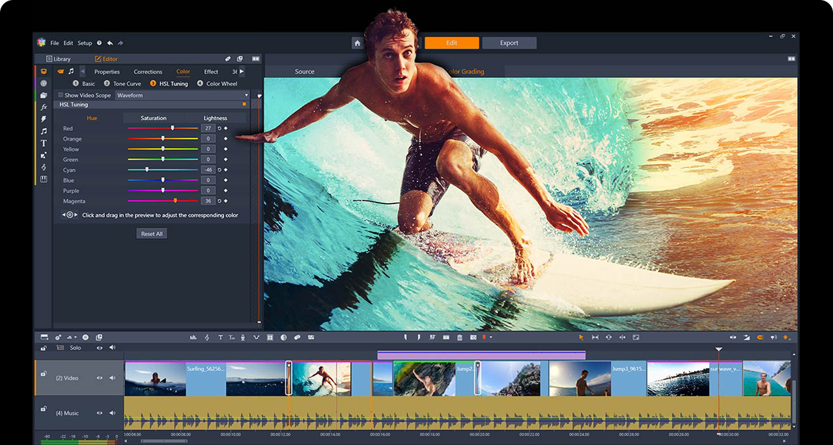Click the treble clef ScoreFitter icon
This screenshot has width=833, height=445.
[x=207, y=337]
